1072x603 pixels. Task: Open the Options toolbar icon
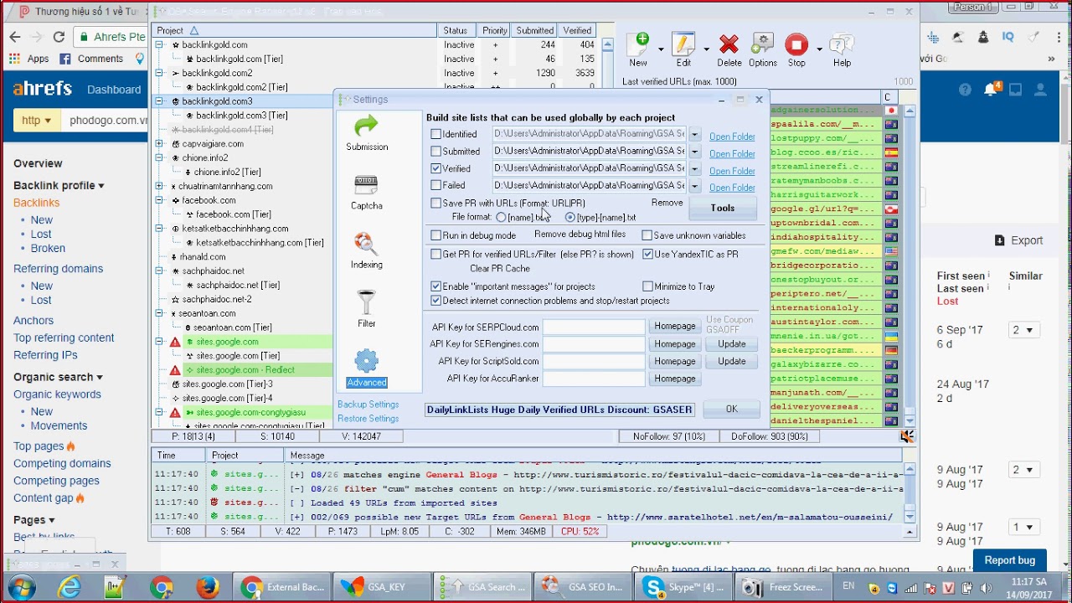(762, 50)
